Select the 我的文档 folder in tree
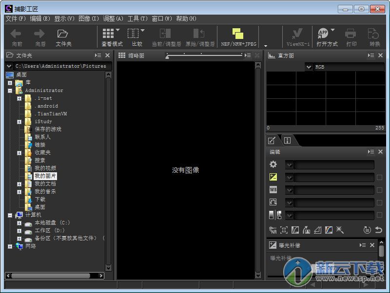The width and height of the screenshot is (390, 293). pos(45,183)
